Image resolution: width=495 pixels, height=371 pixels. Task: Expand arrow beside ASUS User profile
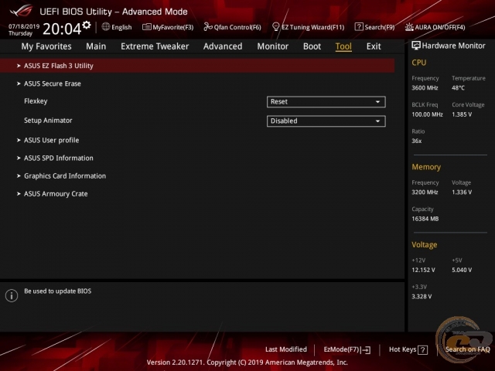[x=19, y=140]
